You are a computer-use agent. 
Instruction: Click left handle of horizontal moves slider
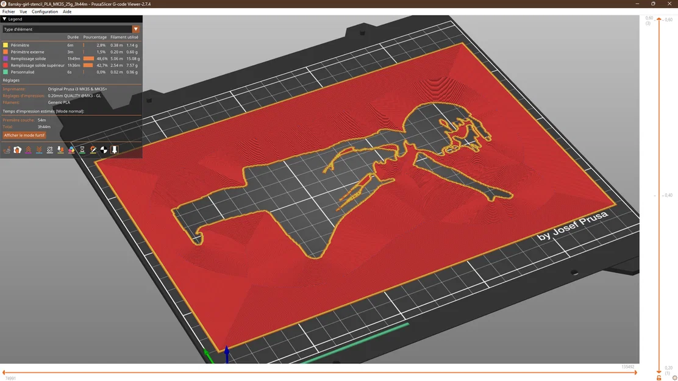pyautogui.click(x=4, y=372)
